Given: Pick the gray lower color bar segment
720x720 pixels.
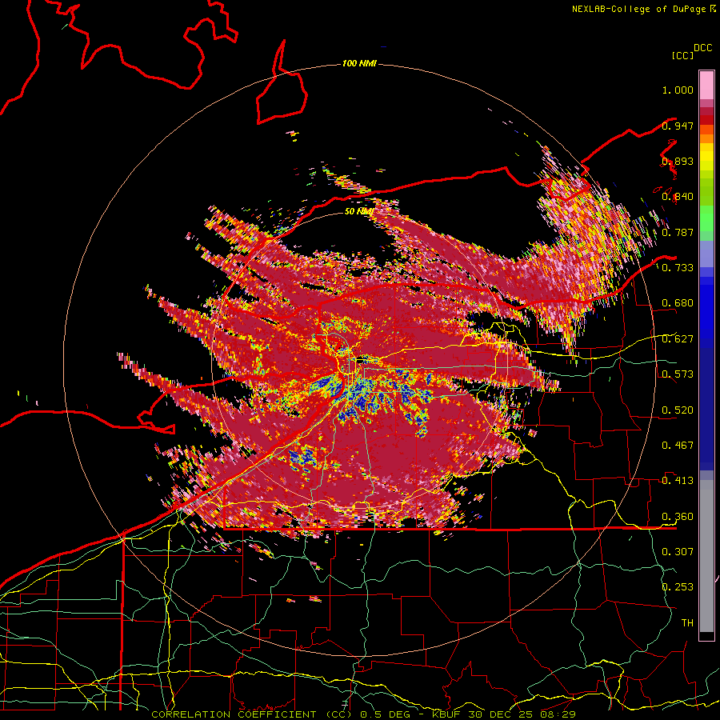Looking at the screenshot, I should pos(706,556).
